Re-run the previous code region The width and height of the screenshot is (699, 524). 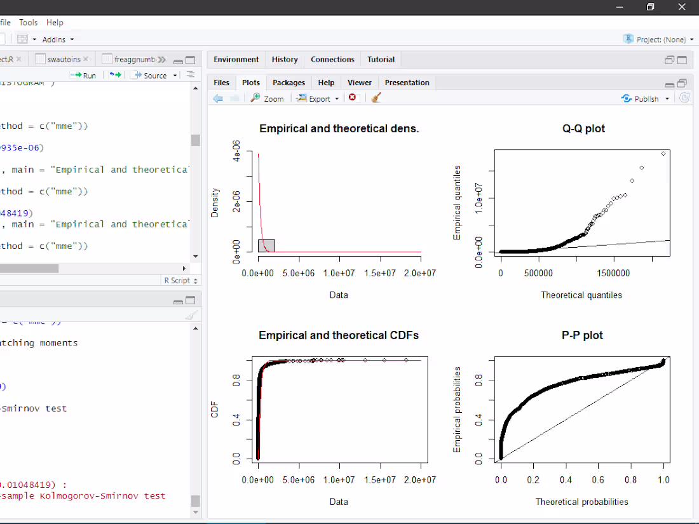point(115,74)
